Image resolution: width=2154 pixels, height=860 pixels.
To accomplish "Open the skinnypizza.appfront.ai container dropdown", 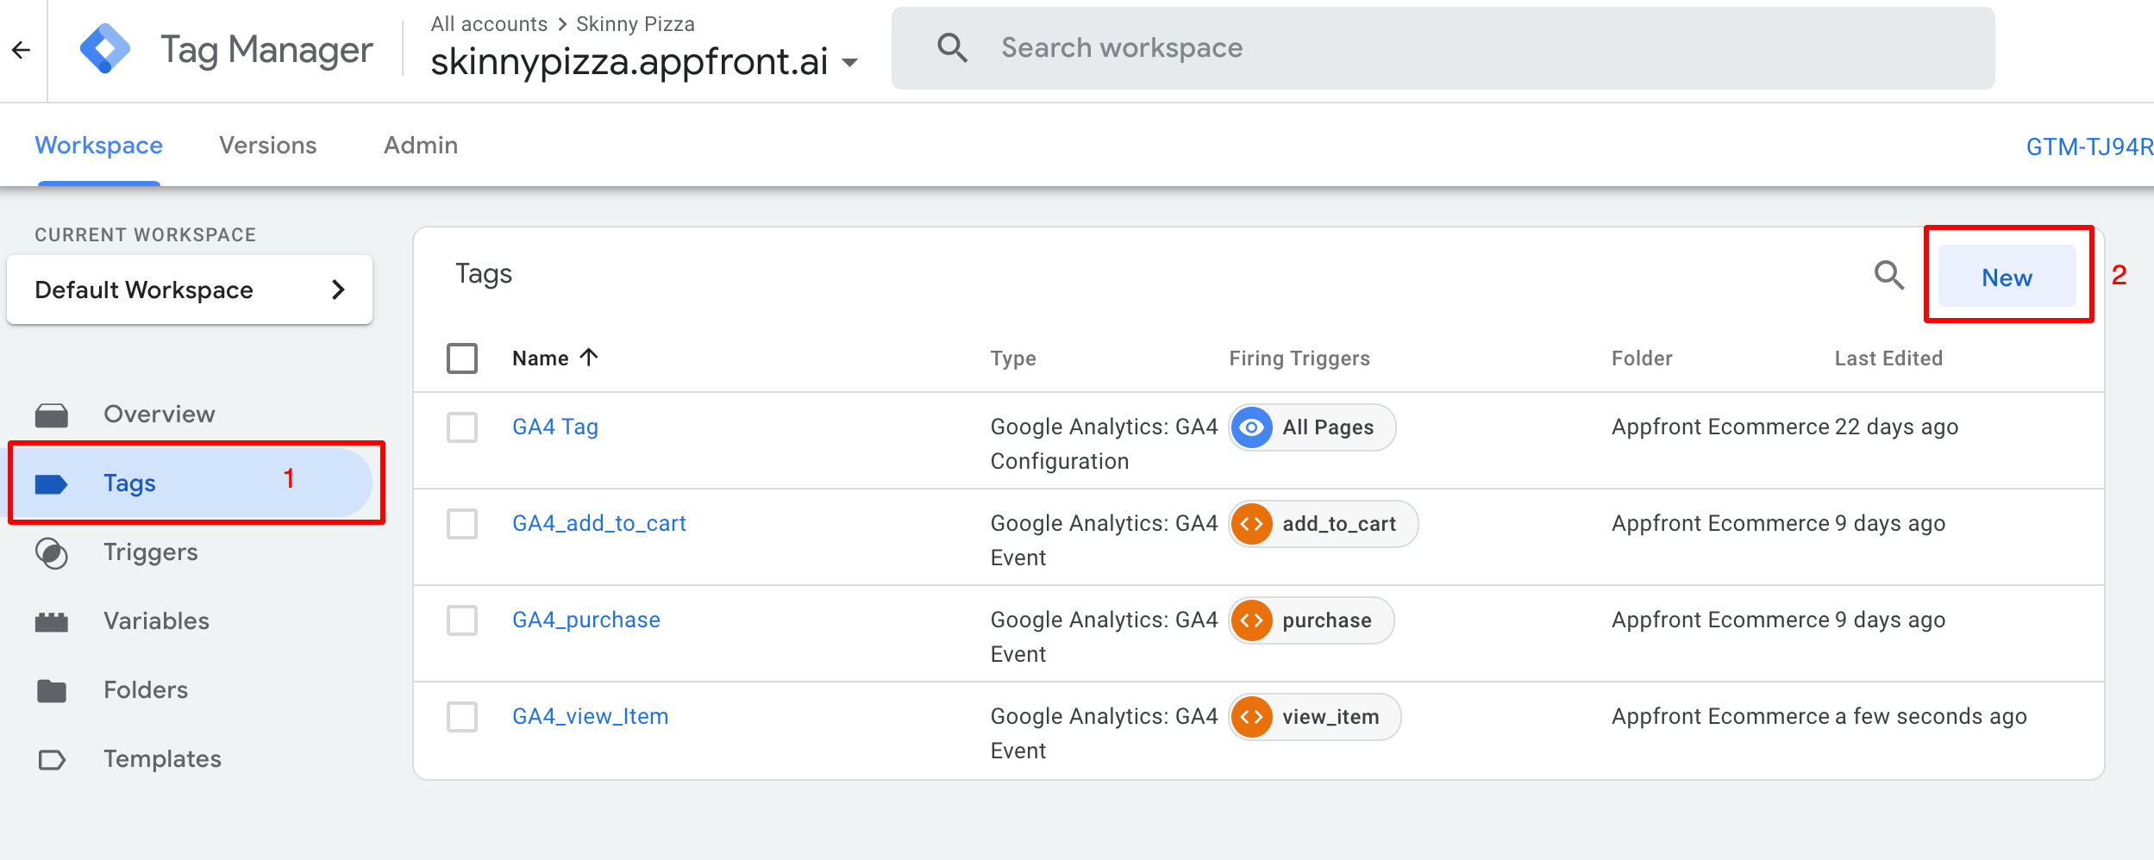I will pos(644,62).
